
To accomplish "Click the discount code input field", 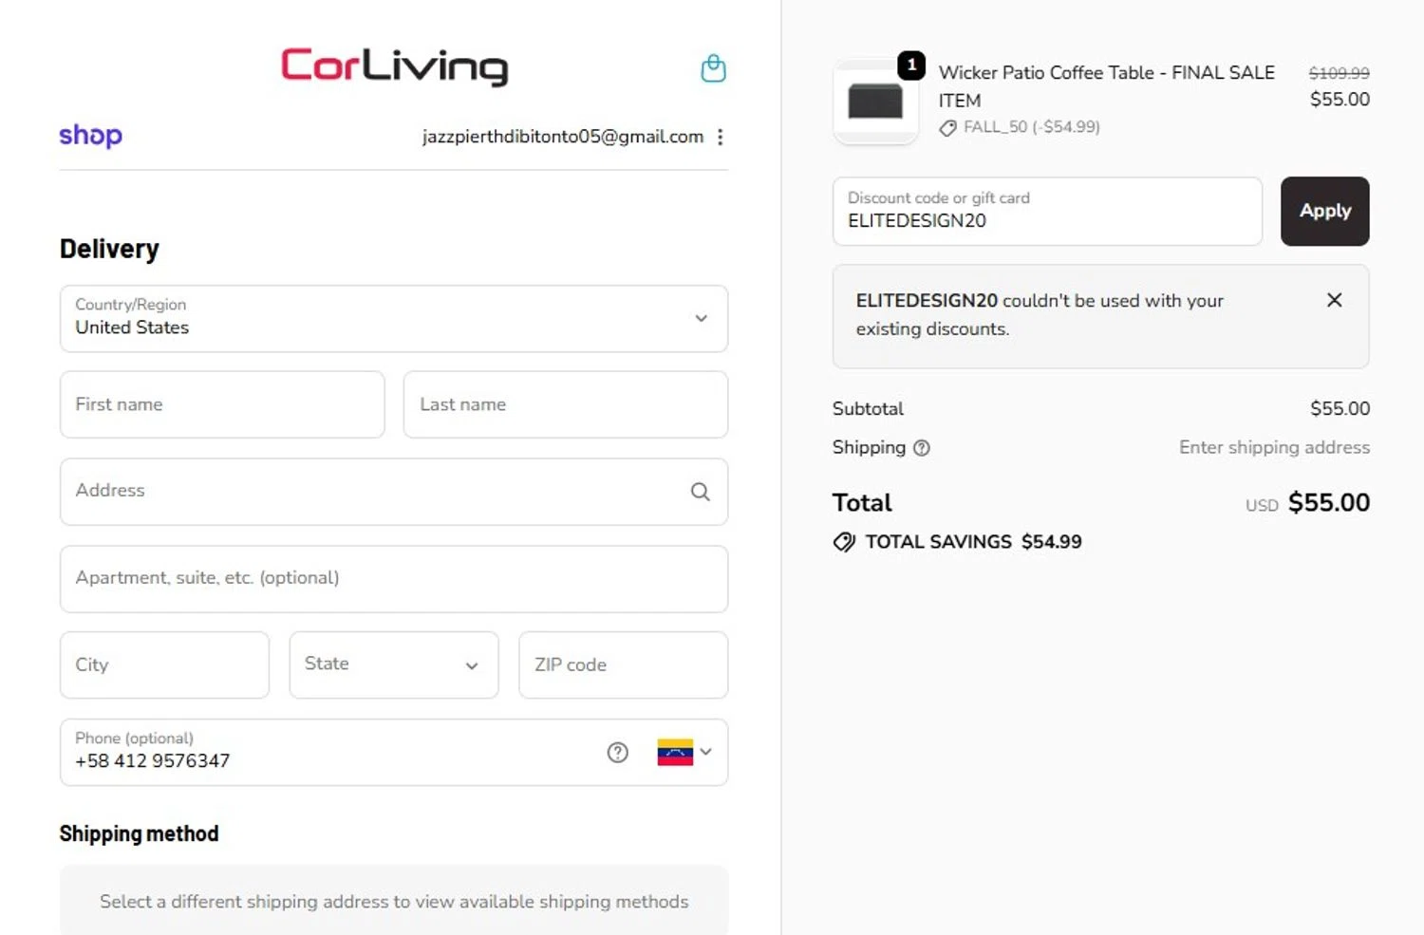I will 1047,211.
